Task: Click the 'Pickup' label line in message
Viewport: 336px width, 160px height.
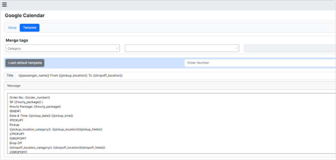Action: tap(14, 125)
